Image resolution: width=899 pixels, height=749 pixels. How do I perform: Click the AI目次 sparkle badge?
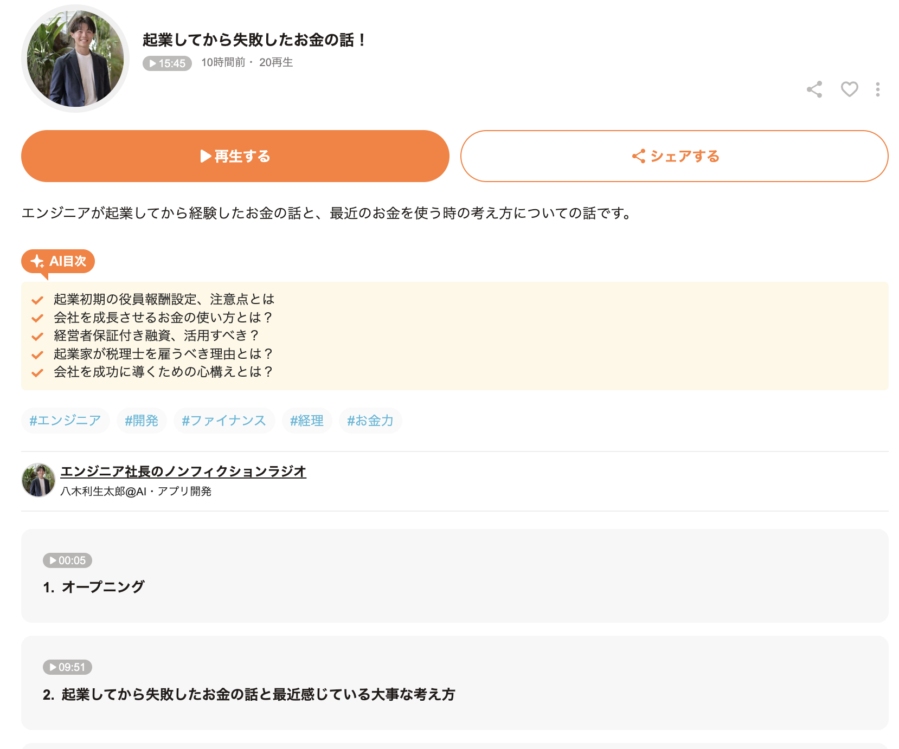[x=58, y=261]
